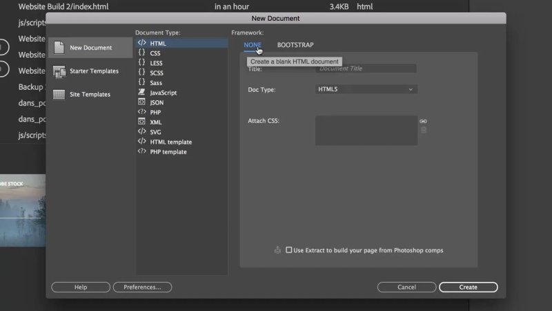The width and height of the screenshot is (552, 311).
Task: Click the Adobe Stock thumbnail in background
Action: pos(23,211)
